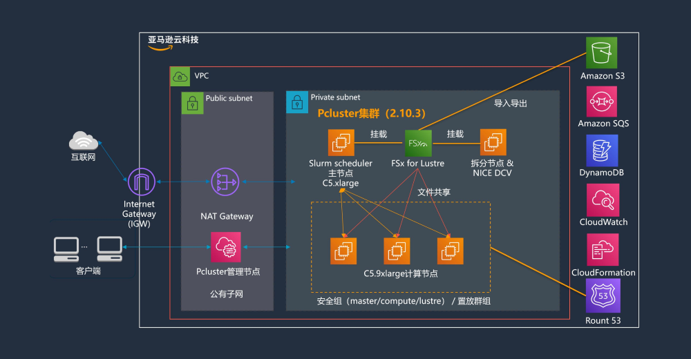Select the Private subnet lock icon

point(297,102)
